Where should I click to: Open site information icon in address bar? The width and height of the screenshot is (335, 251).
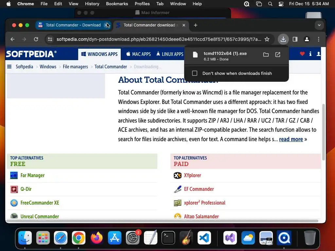[50, 39]
